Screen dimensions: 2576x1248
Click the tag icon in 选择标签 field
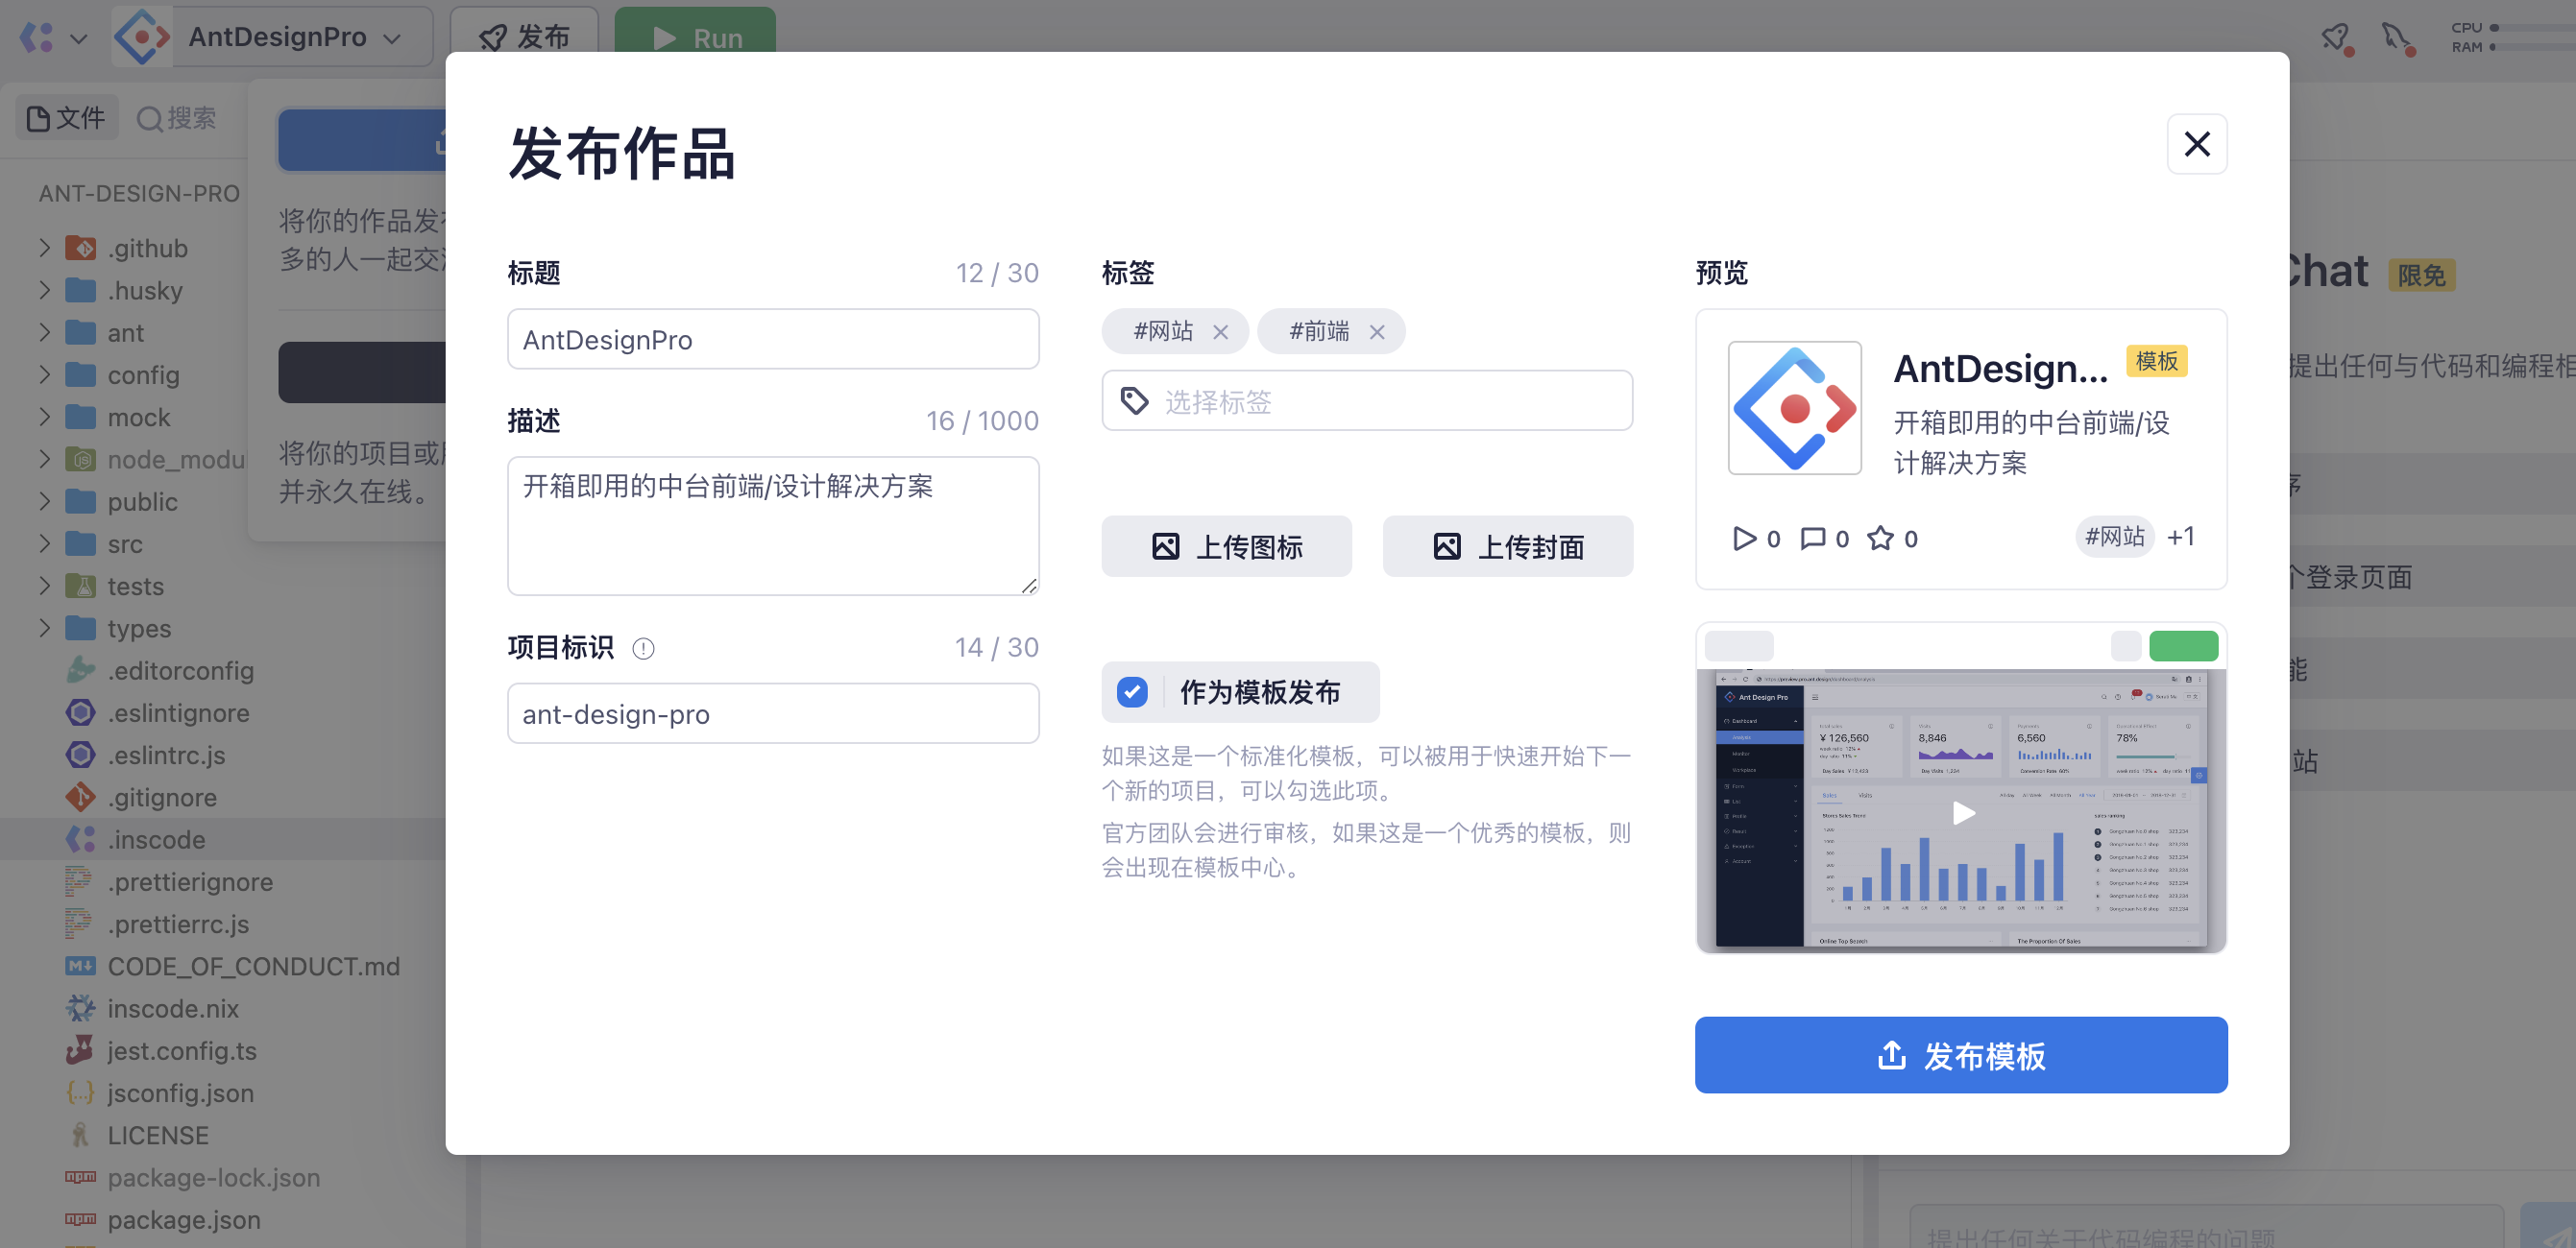1134,400
